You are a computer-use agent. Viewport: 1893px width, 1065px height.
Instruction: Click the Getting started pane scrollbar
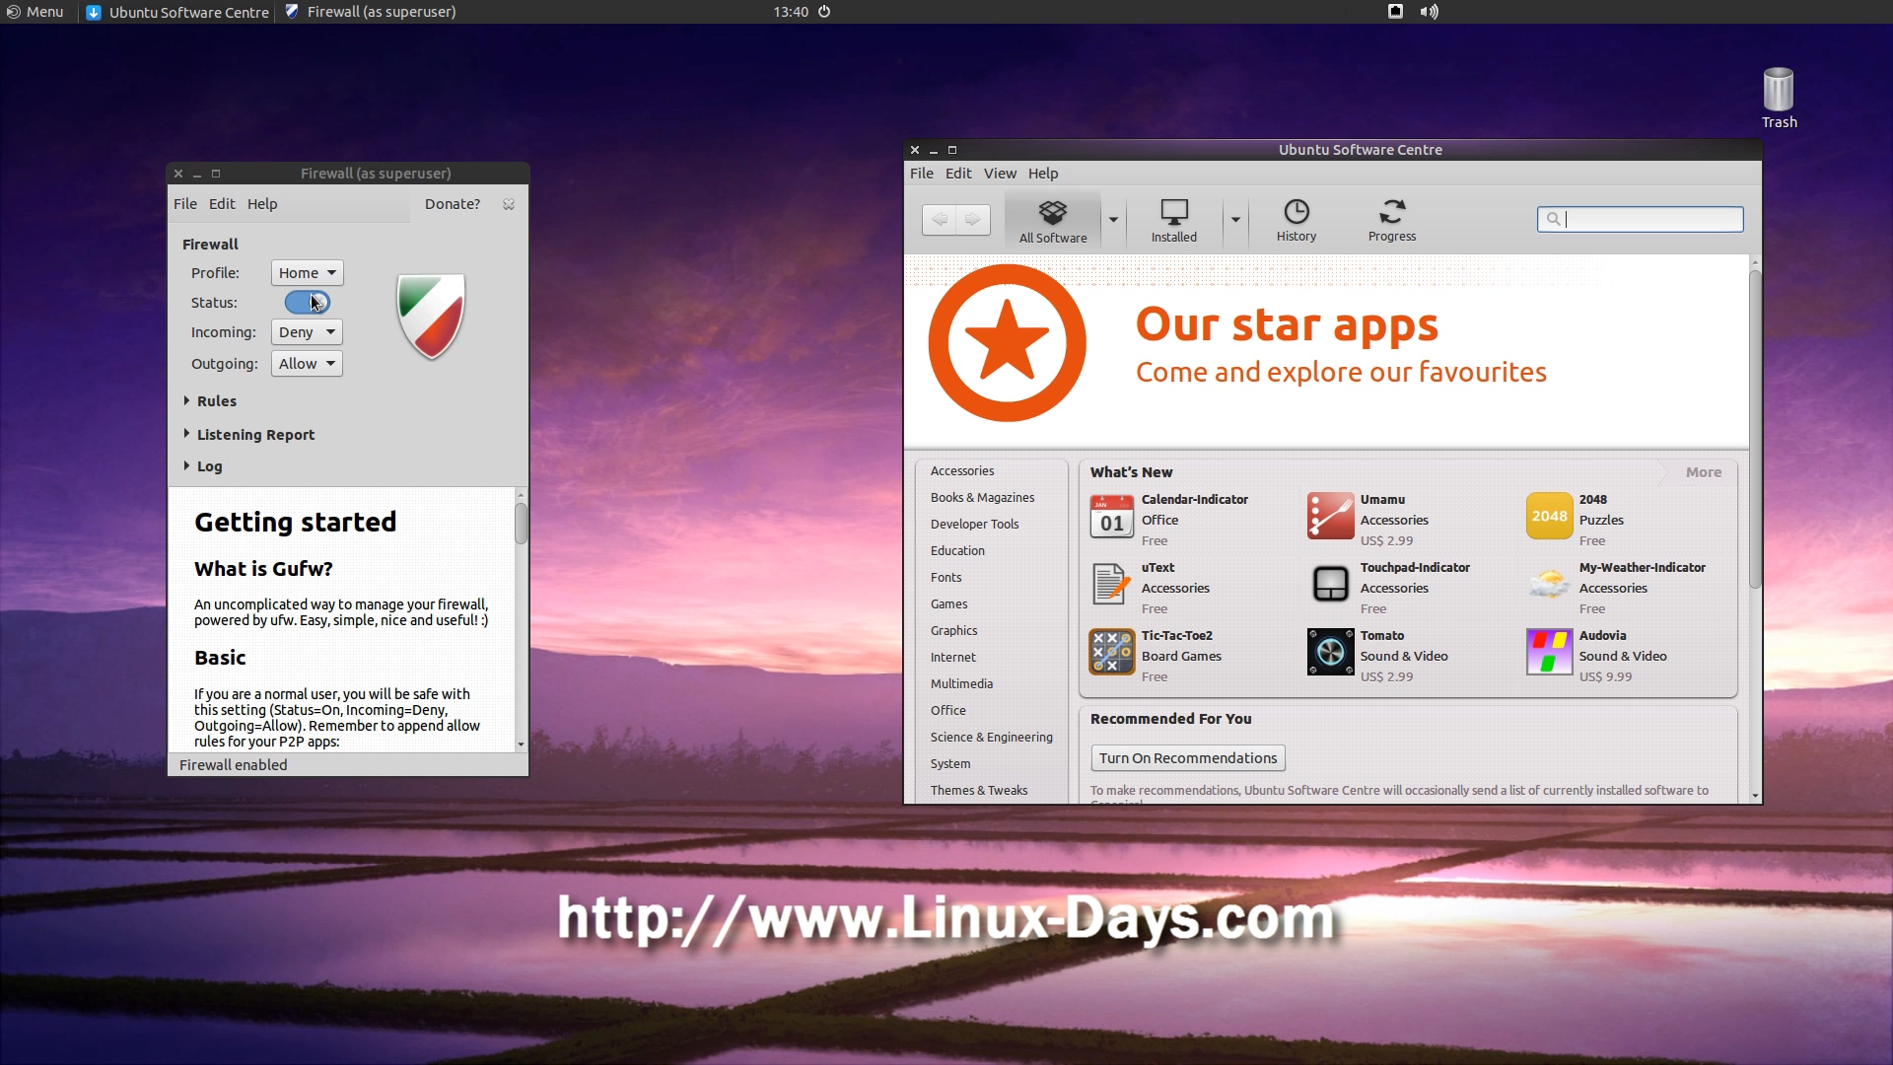click(521, 523)
